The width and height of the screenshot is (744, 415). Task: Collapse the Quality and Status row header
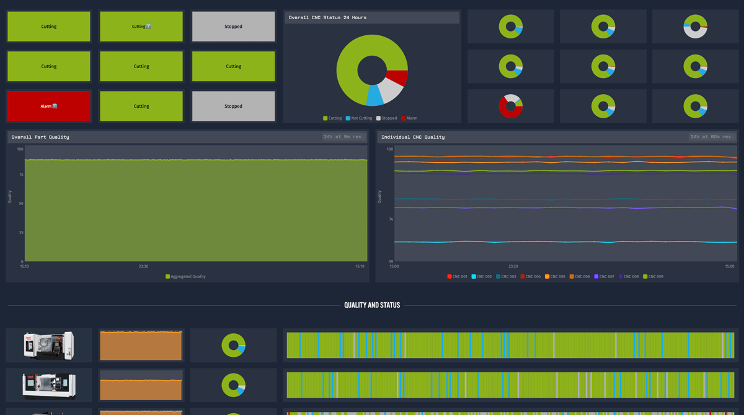click(x=372, y=305)
